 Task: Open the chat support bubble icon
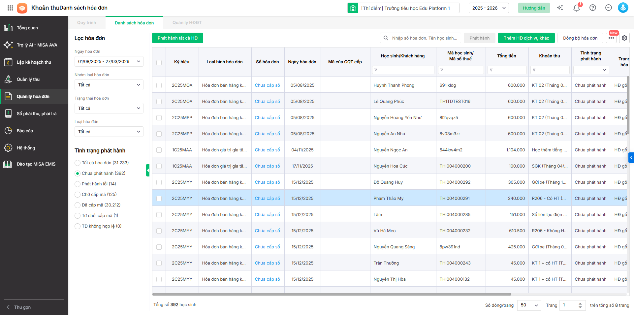[609, 8]
